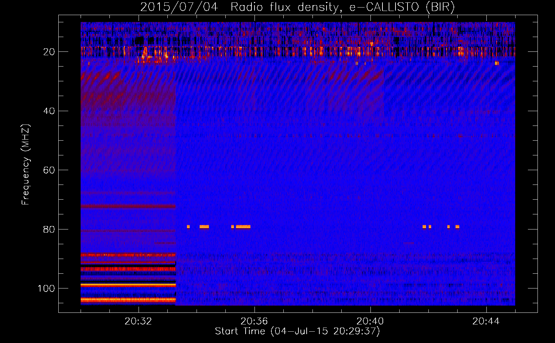
Task: Click the 100 MHz frequency tick label
Action: coord(46,288)
